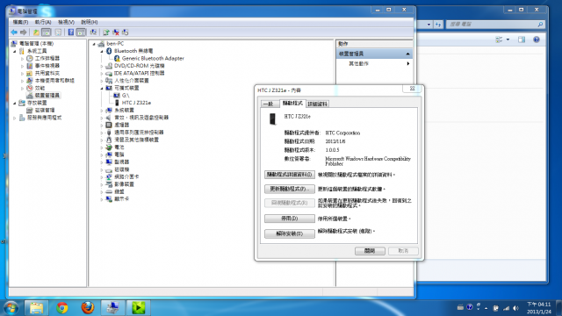562x316 pixels.
Task: Click the 解除安裝(U) button
Action: click(x=290, y=233)
